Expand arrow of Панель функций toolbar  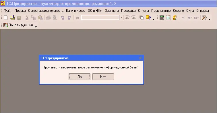36,27
